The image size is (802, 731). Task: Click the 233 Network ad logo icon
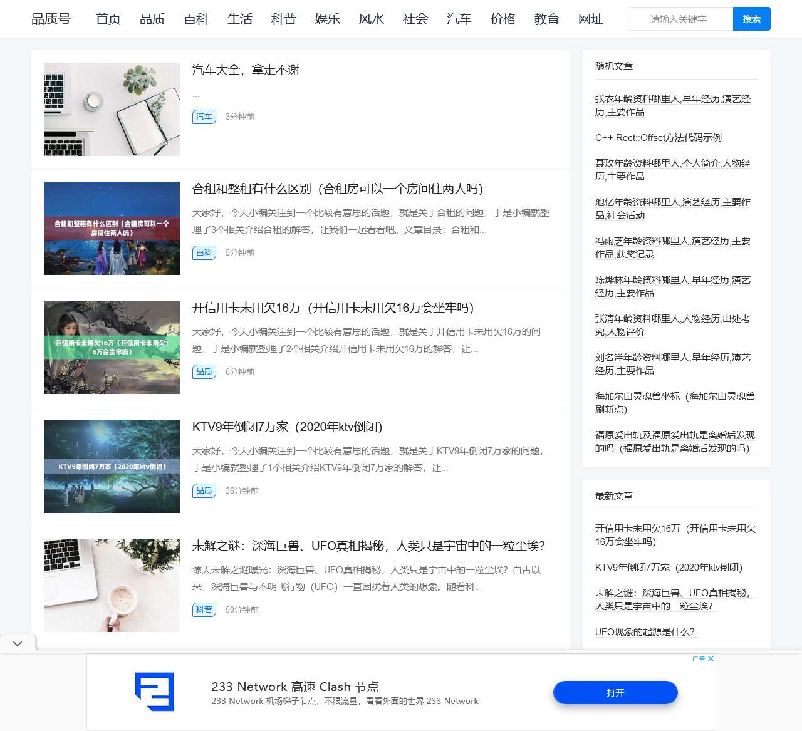(155, 692)
